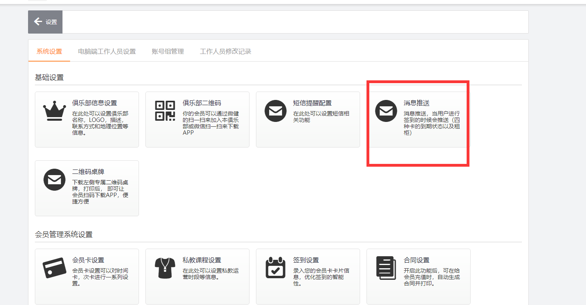Click the crown icon for 俱乐部信息设置
Image resolution: width=586 pixels, height=305 pixels.
coord(54,111)
